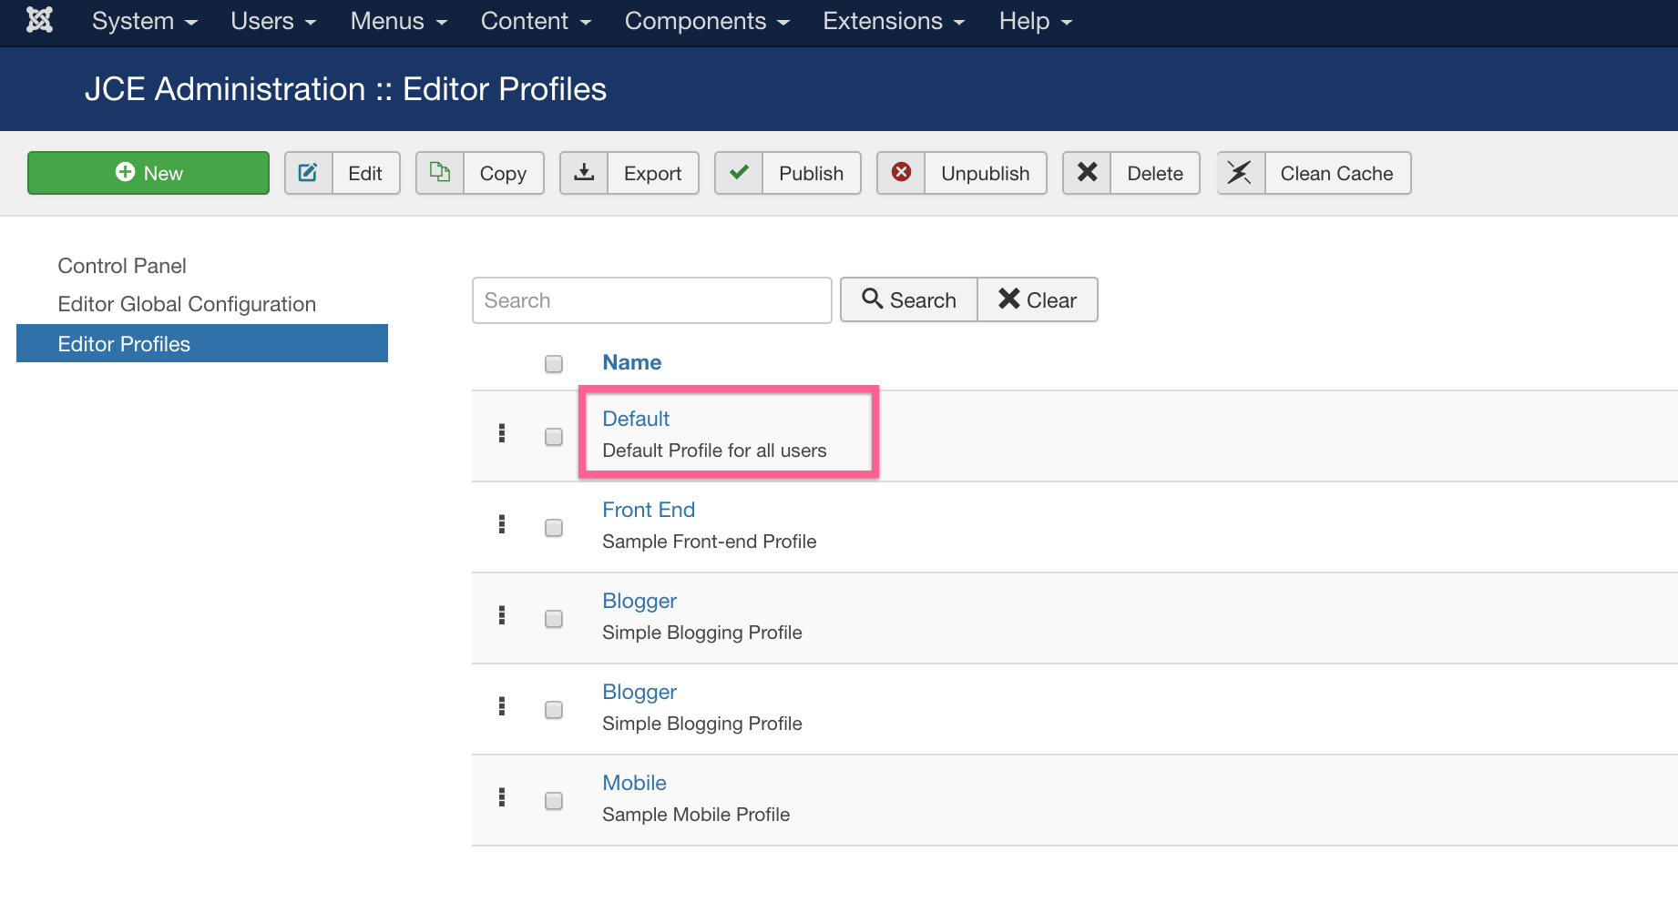Click the Delete X icon
Screen dimensions: 1678x912
click(1087, 172)
